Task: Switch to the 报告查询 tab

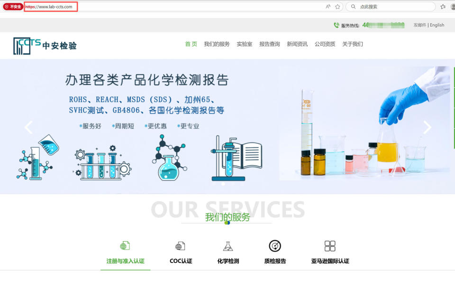Action: [270, 44]
